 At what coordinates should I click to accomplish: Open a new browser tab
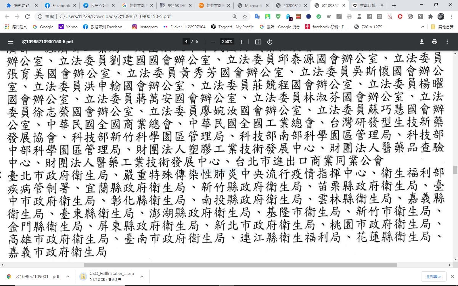point(394,5)
